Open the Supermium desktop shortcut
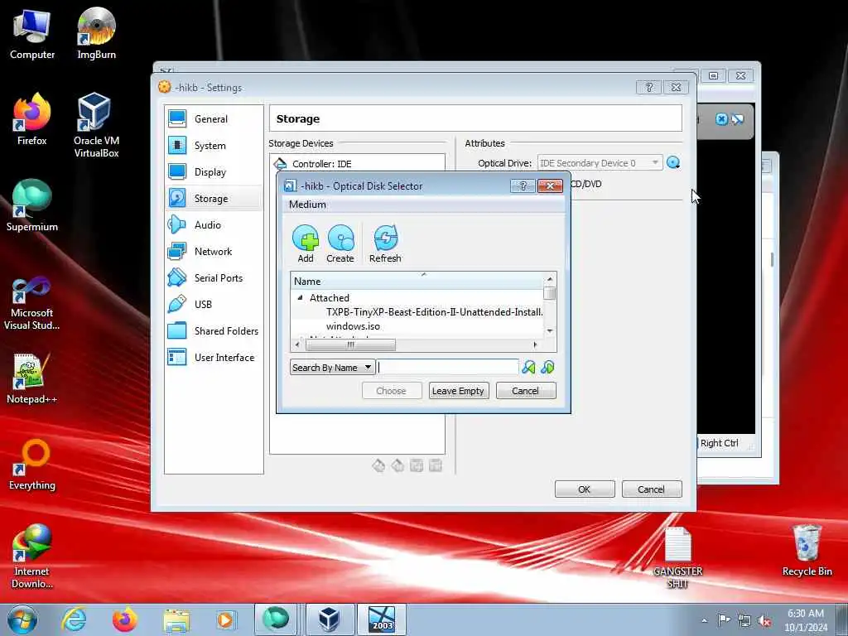 [x=32, y=206]
